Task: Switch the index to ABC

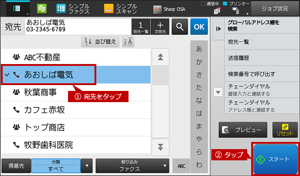Action: coord(181,166)
